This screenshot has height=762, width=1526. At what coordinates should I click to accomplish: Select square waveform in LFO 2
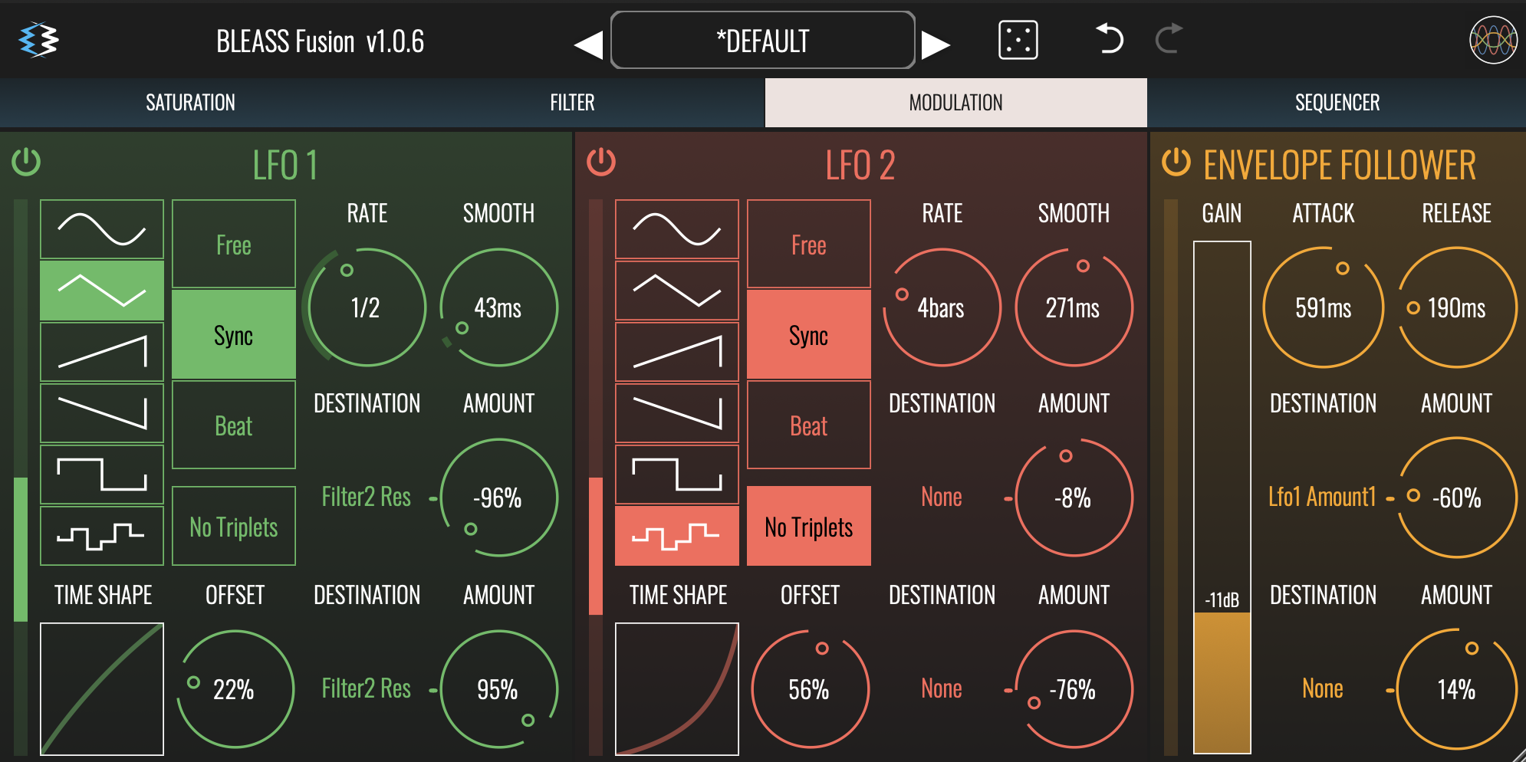677,475
